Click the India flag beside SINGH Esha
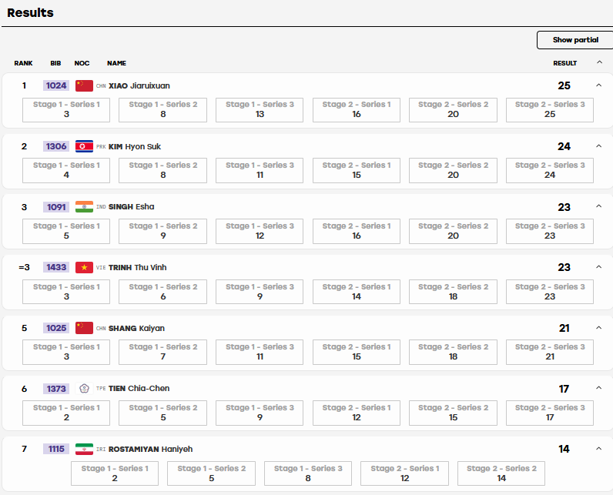Image resolution: width=613 pixels, height=495 pixels. [x=84, y=206]
